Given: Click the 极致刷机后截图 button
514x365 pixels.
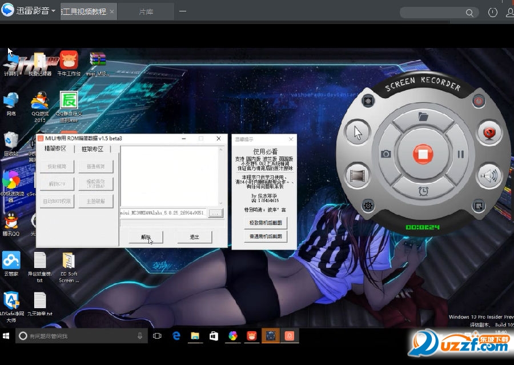Looking at the screenshot, I should click(265, 222).
